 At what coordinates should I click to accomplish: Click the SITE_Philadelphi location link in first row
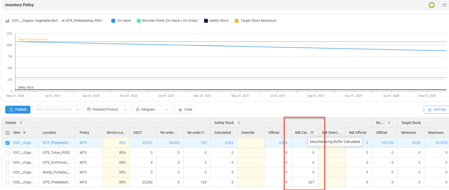pos(56,143)
